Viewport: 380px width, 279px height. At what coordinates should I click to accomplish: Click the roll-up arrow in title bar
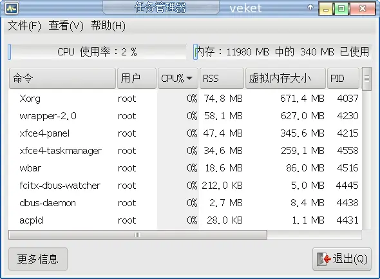click(310, 7)
